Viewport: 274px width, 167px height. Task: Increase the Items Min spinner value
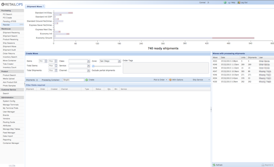(x=46, y=60)
